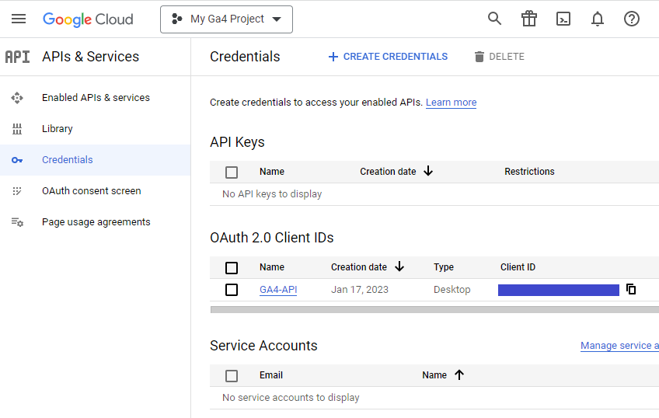The image size is (659, 418).
Task: Click the Jan 17, 2023 date cell
Action: (x=360, y=290)
